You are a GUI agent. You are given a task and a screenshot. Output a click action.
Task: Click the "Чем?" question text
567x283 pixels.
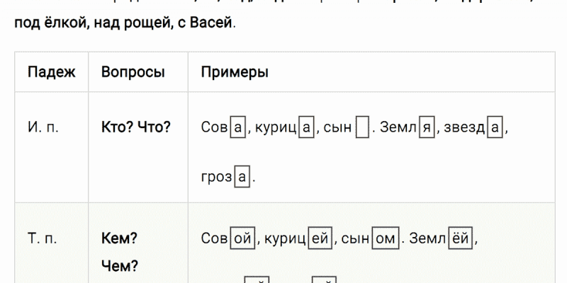click(x=119, y=267)
